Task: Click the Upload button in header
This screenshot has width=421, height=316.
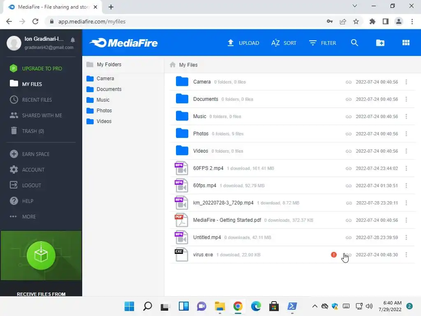Action: tap(243, 43)
